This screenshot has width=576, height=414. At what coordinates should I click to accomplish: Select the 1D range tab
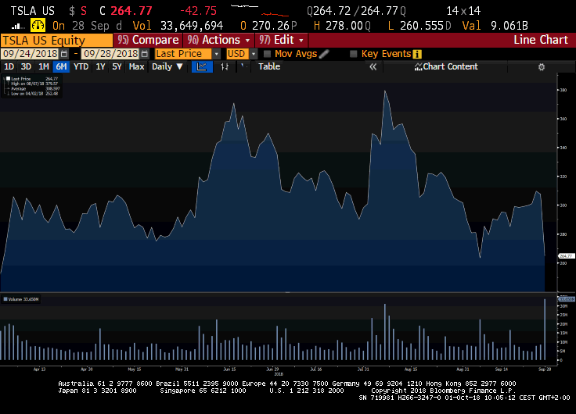(x=9, y=66)
